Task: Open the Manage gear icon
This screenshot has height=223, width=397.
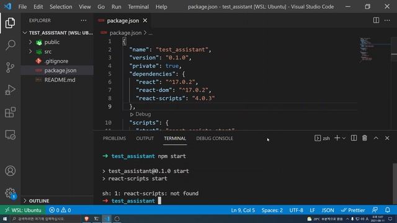Action: pos(10,193)
